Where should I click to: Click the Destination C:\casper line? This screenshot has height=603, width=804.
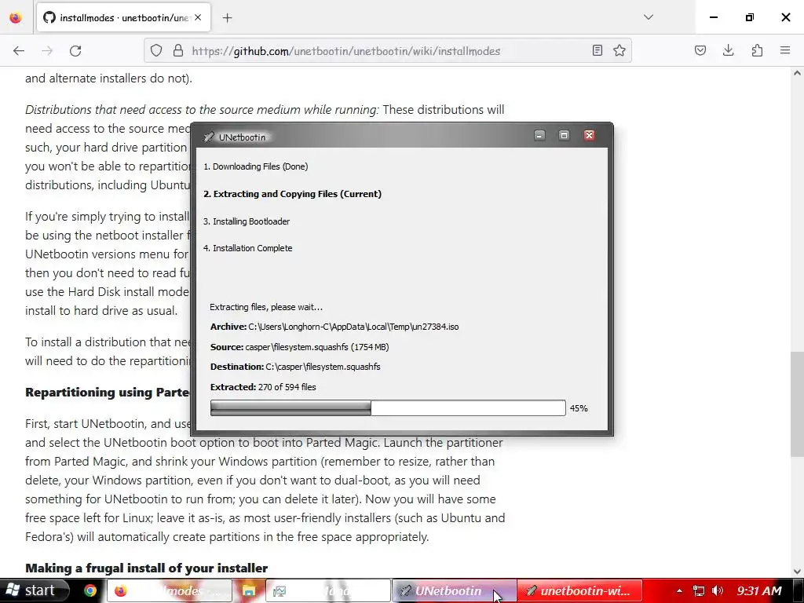tap(295, 367)
